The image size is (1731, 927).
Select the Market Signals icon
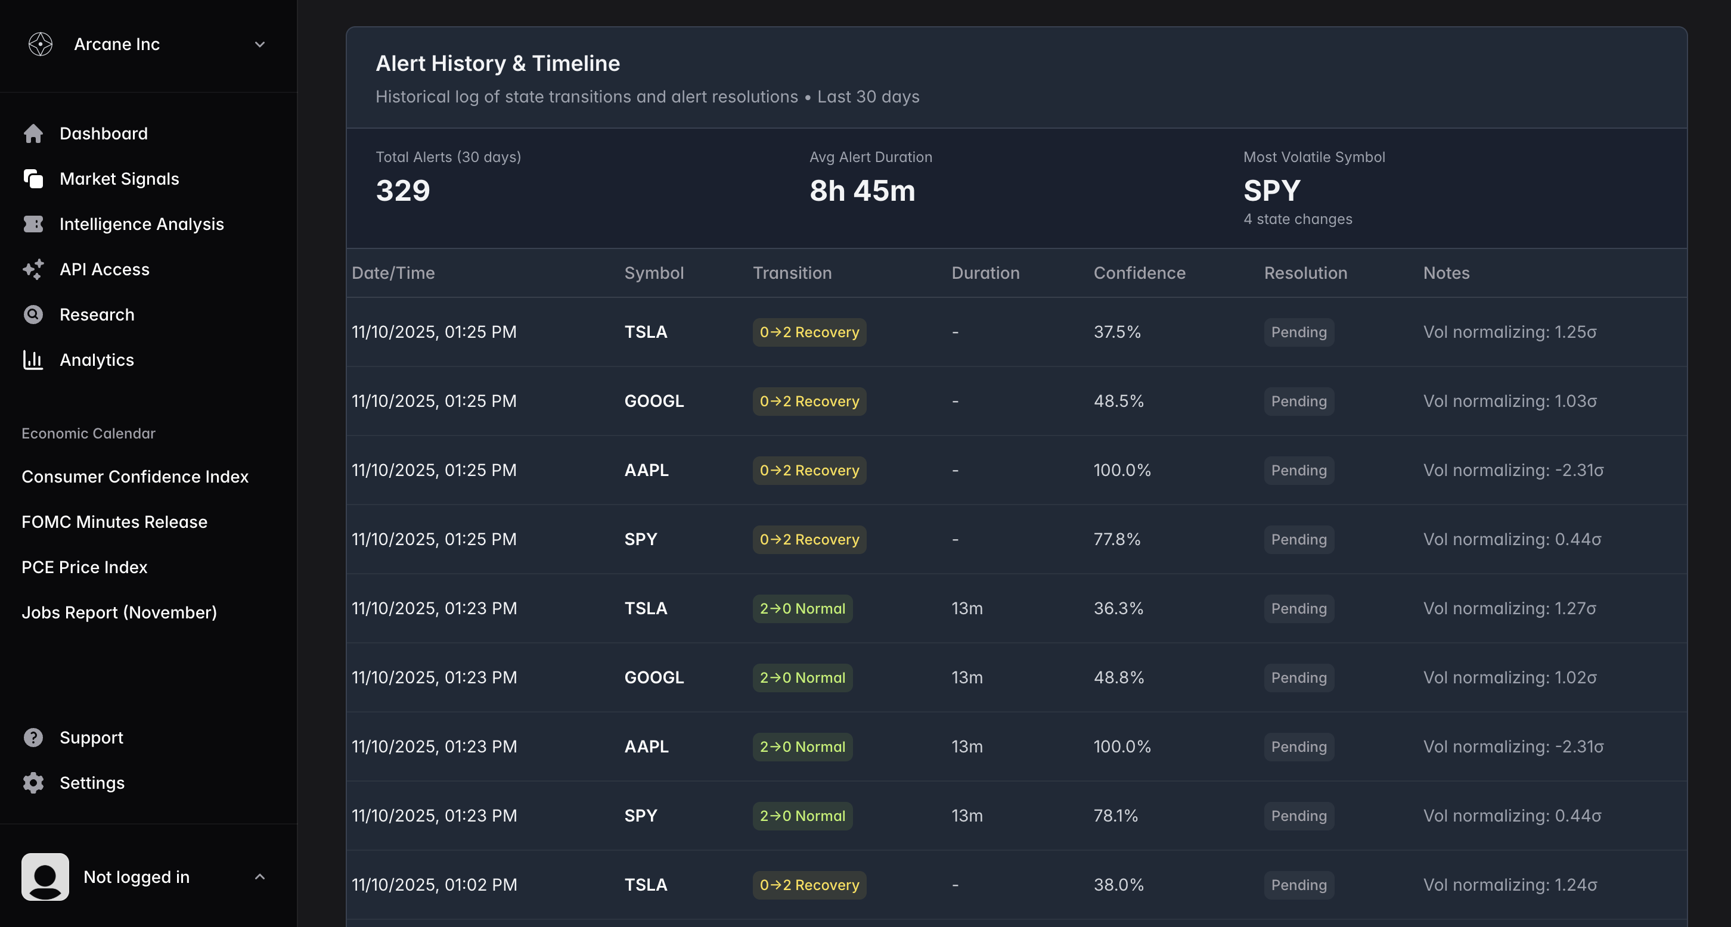pyautogui.click(x=33, y=179)
